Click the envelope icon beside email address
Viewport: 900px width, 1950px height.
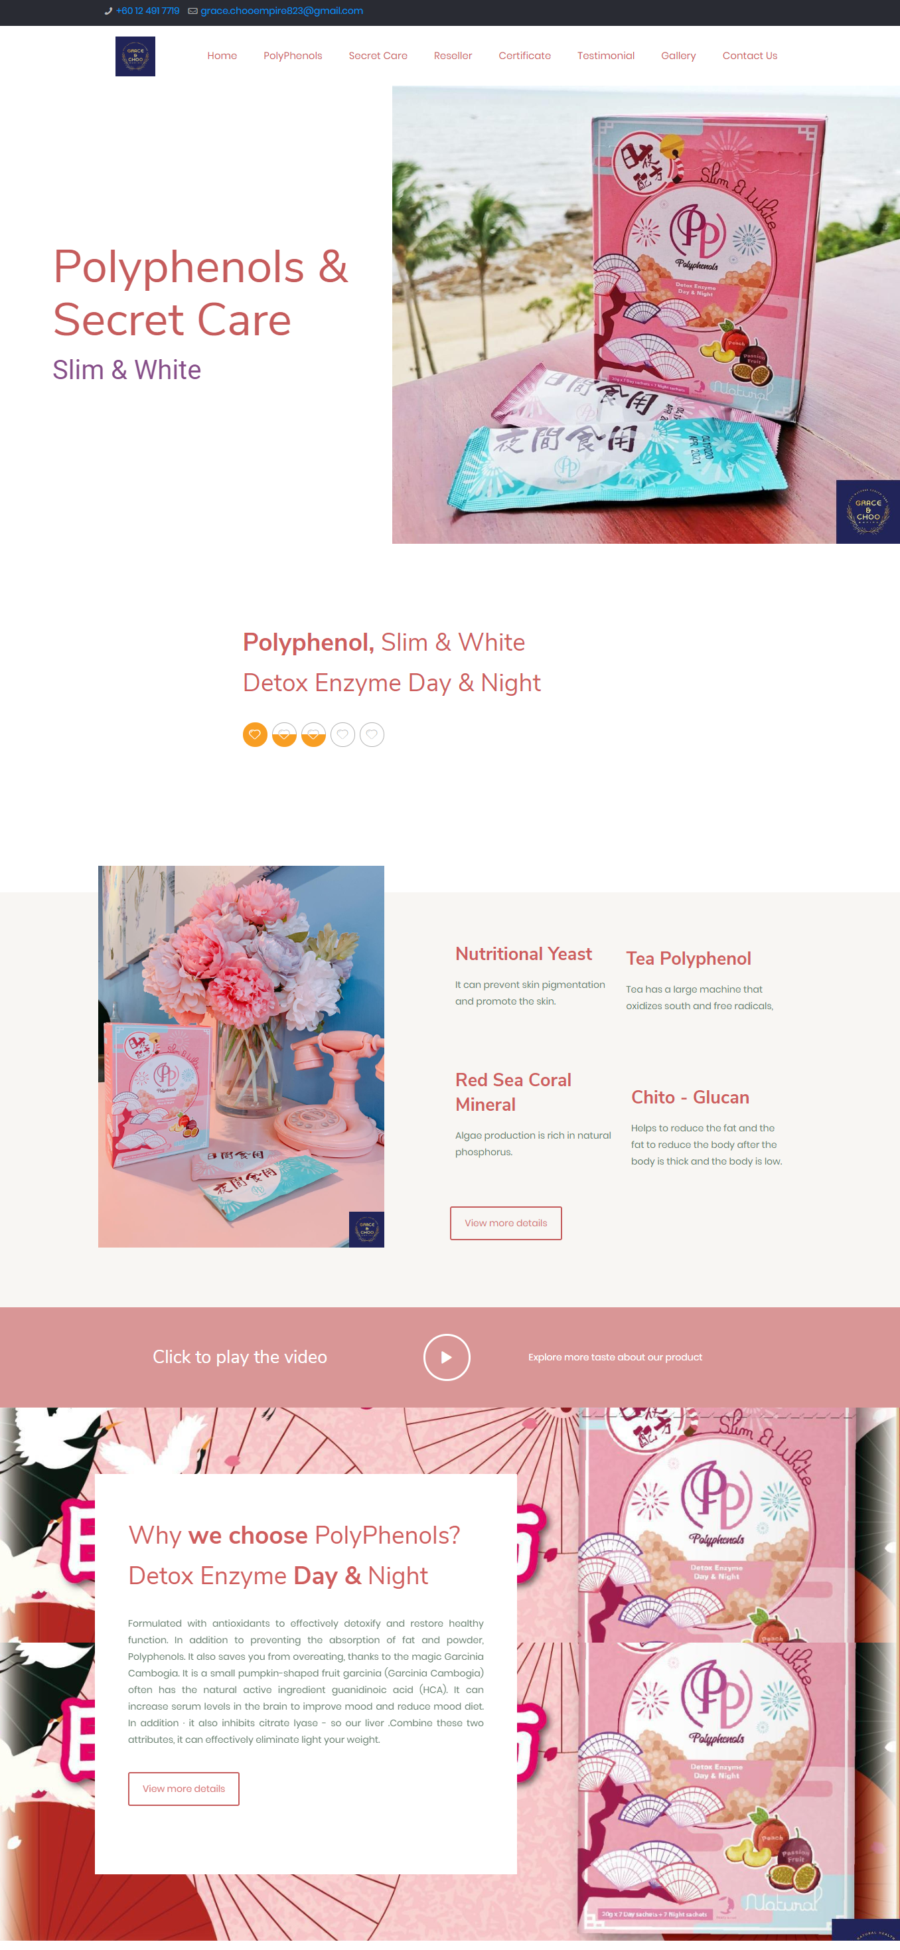coord(192,11)
